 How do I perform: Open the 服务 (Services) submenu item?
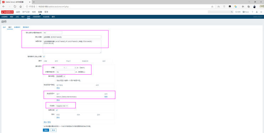(x=53, y=17)
